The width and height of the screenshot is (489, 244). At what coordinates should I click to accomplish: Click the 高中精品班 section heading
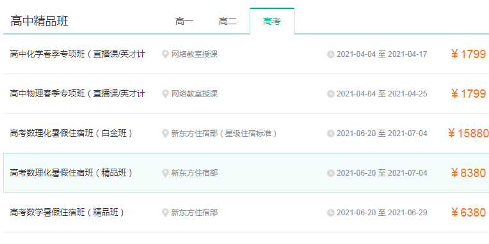pyautogui.click(x=39, y=21)
